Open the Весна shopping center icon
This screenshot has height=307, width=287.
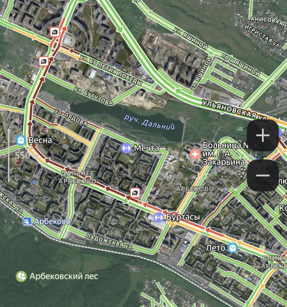tap(20, 140)
